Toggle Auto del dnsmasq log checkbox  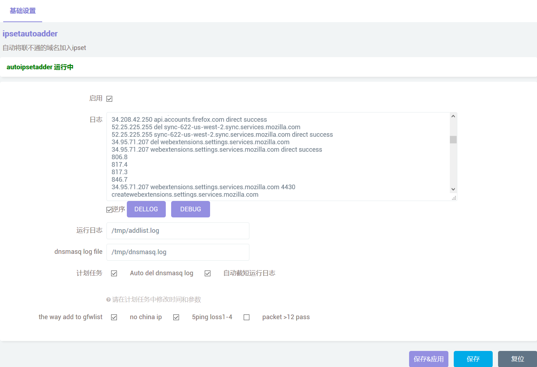pyautogui.click(x=114, y=273)
